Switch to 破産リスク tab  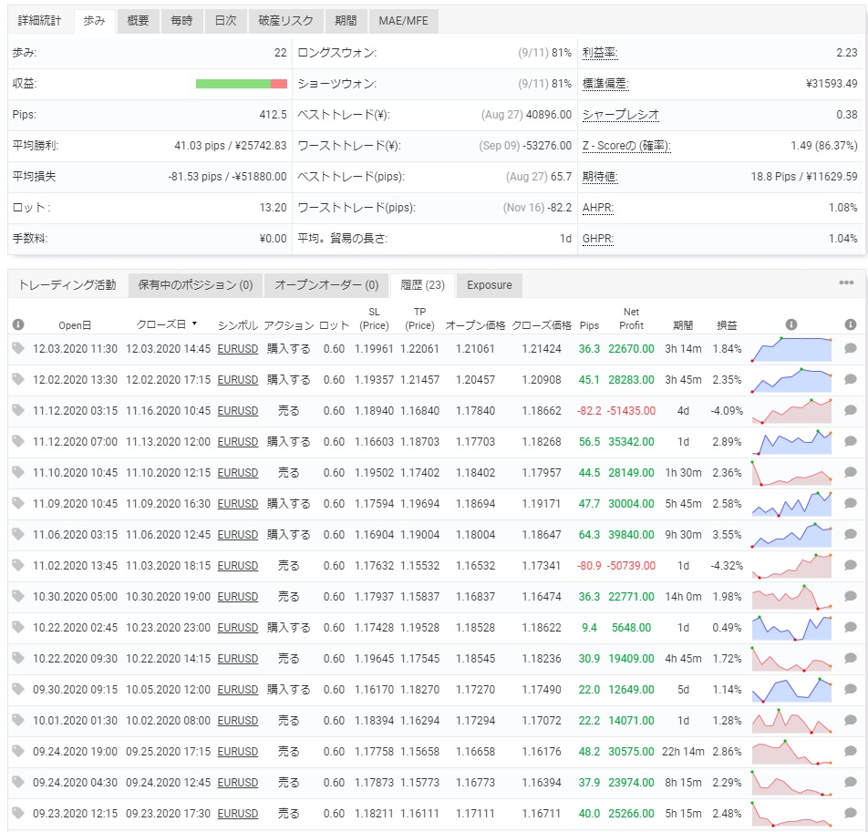[x=285, y=21]
